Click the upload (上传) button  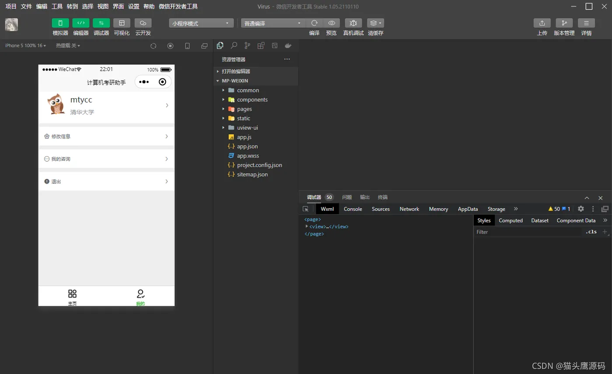(542, 23)
